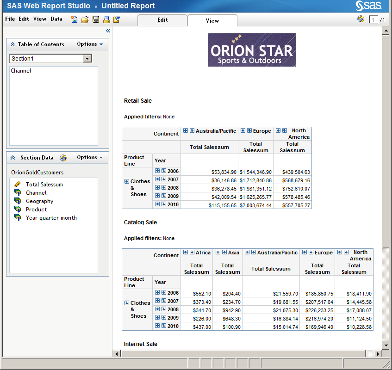Image resolution: width=392 pixels, height=370 pixels.
Task: Click the refresh icon beside the page number
Action: click(x=361, y=19)
